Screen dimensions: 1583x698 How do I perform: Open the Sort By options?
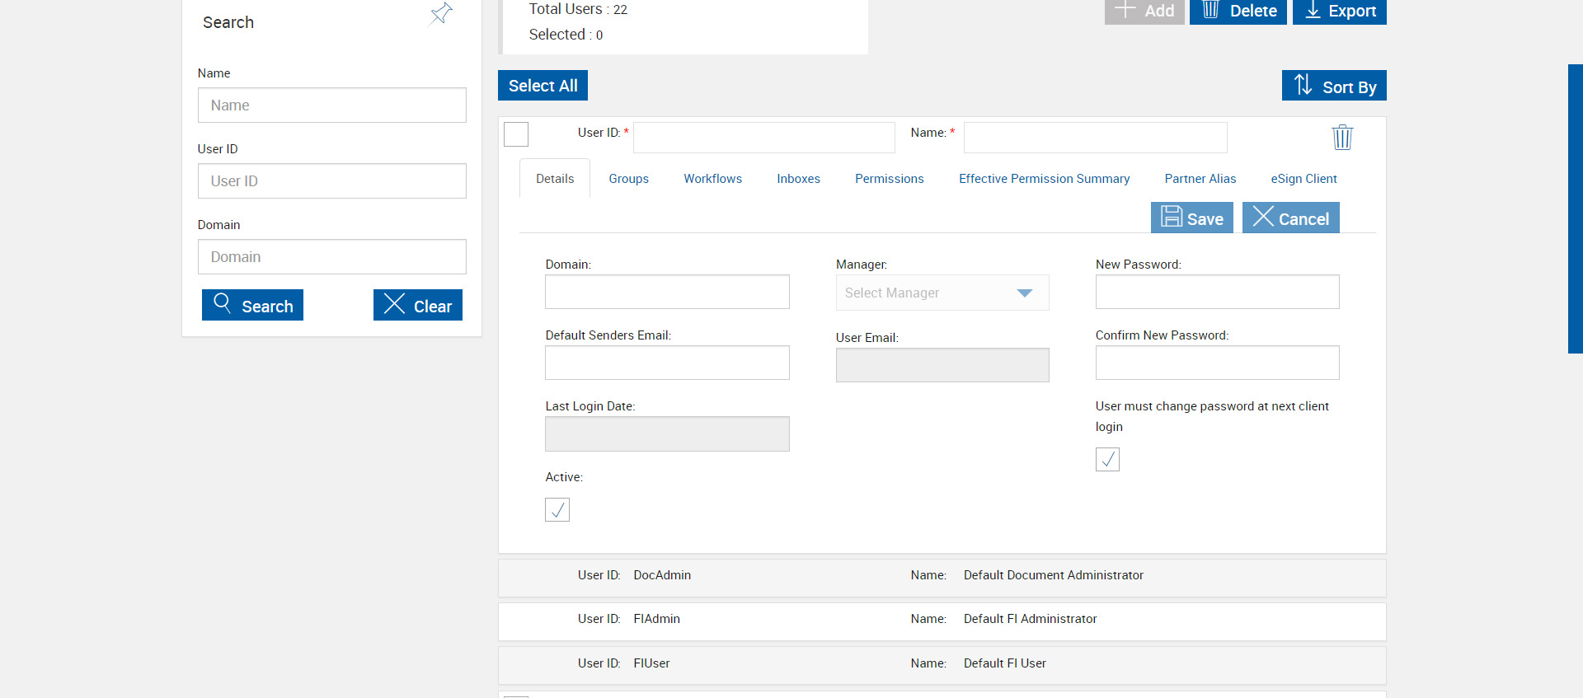pyautogui.click(x=1333, y=86)
